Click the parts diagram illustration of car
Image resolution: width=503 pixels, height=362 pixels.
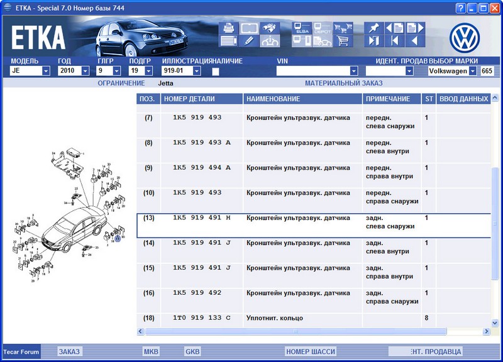click(69, 214)
